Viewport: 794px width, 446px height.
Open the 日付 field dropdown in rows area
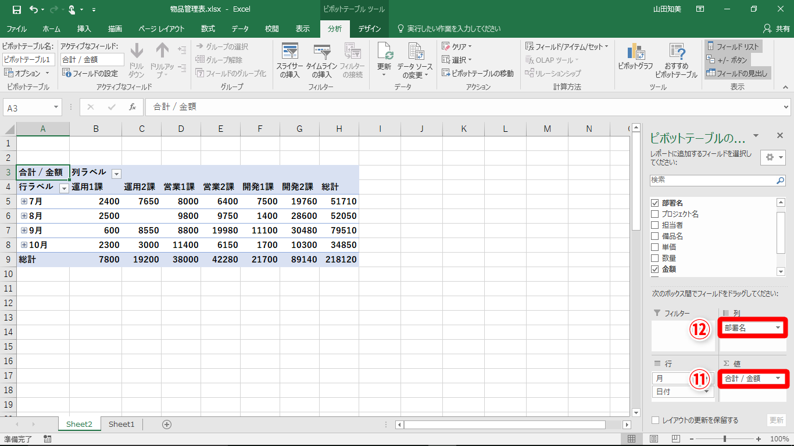click(x=707, y=391)
